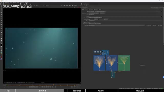The height and width of the screenshot is (92, 164).
Task: Open the Colorspace dropdown
Action: pyautogui.click(x=117, y=25)
